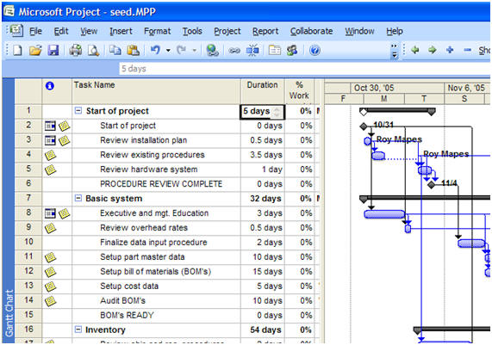Link selected tasks using chain icon
This screenshot has height=345, width=492.
point(234,51)
